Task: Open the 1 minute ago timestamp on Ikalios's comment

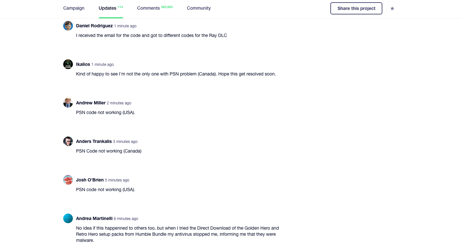Action: (102, 64)
